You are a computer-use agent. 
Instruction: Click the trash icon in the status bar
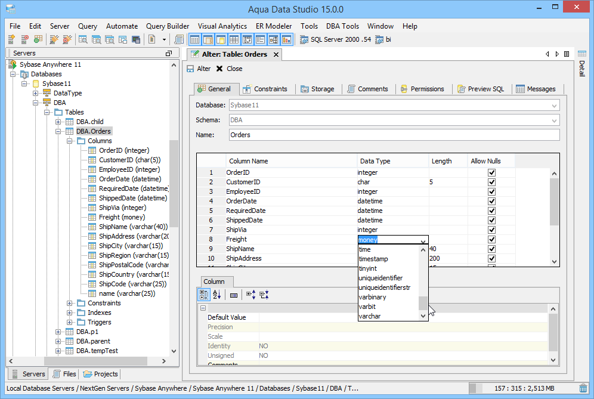click(584, 388)
